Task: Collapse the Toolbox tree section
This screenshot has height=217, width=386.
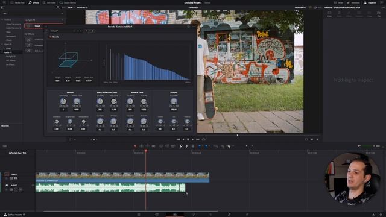Action: (2, 20)
